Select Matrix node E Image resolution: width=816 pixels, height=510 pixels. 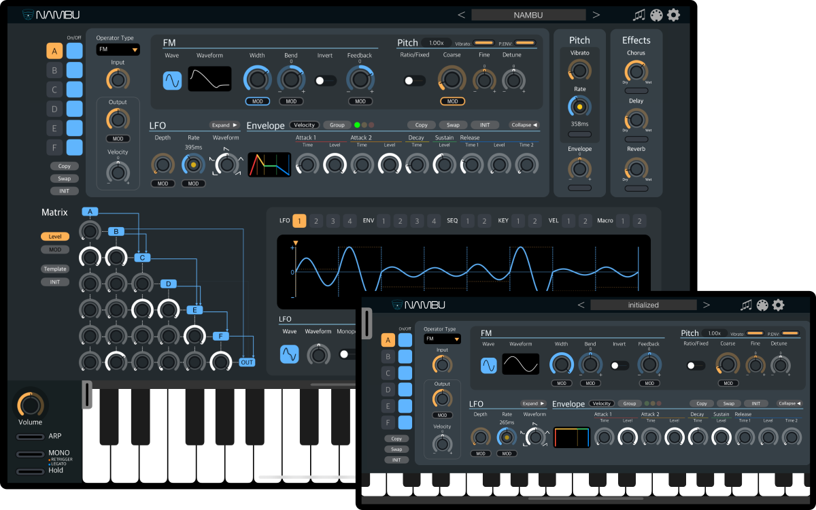[x=195, y=310]
